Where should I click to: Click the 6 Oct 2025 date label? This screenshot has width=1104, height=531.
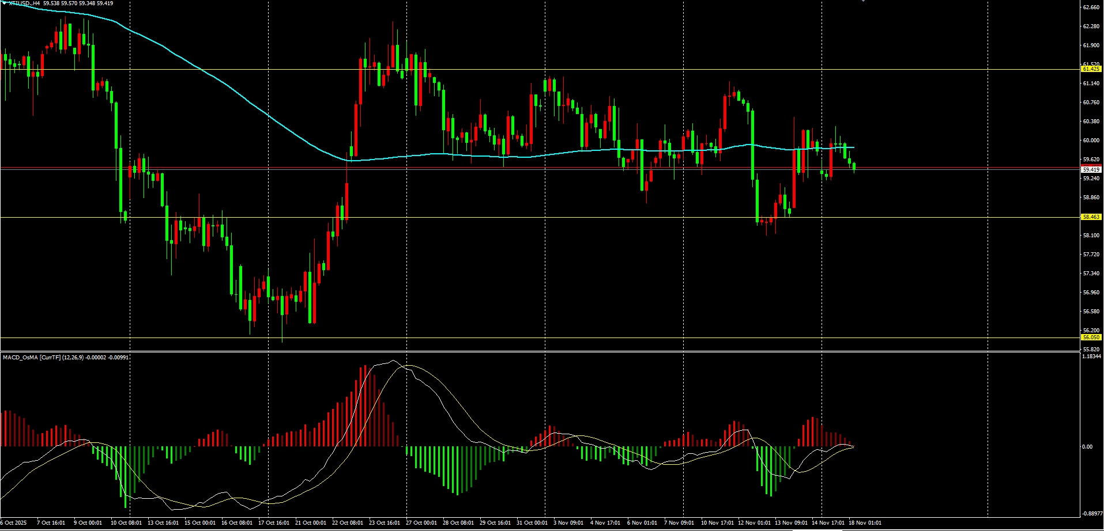(x=14, y=523)
